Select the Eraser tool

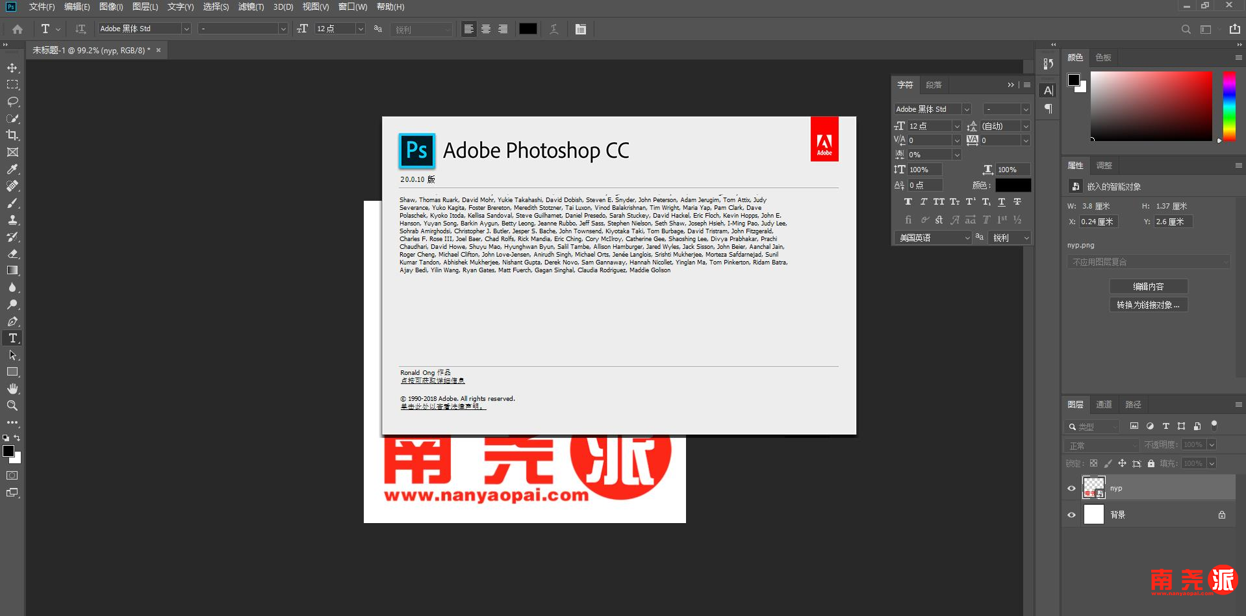[12, 253]
